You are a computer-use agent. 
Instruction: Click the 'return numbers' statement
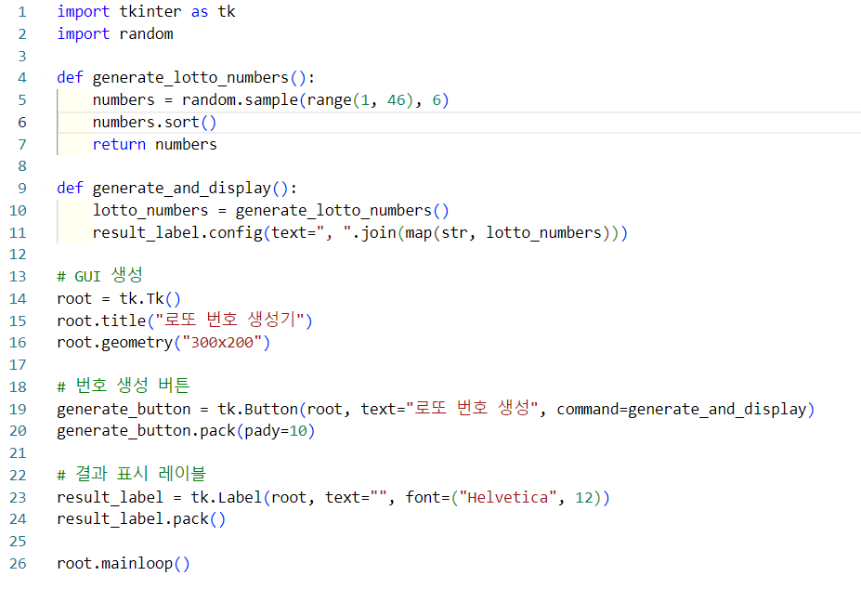[154, 145]
